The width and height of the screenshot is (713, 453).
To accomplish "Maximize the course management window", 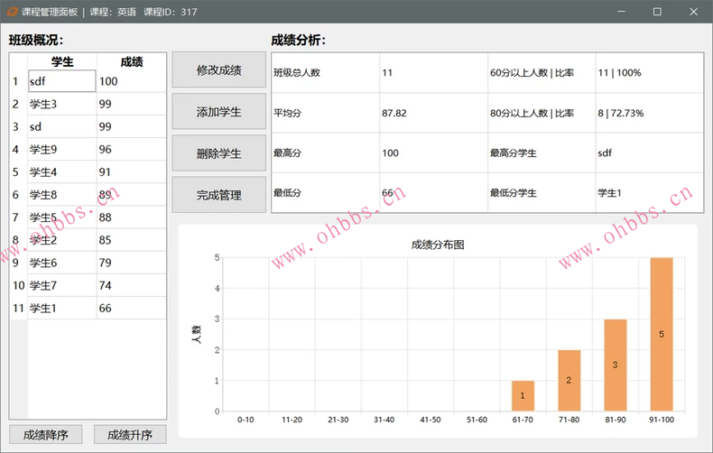I will 657,12.
